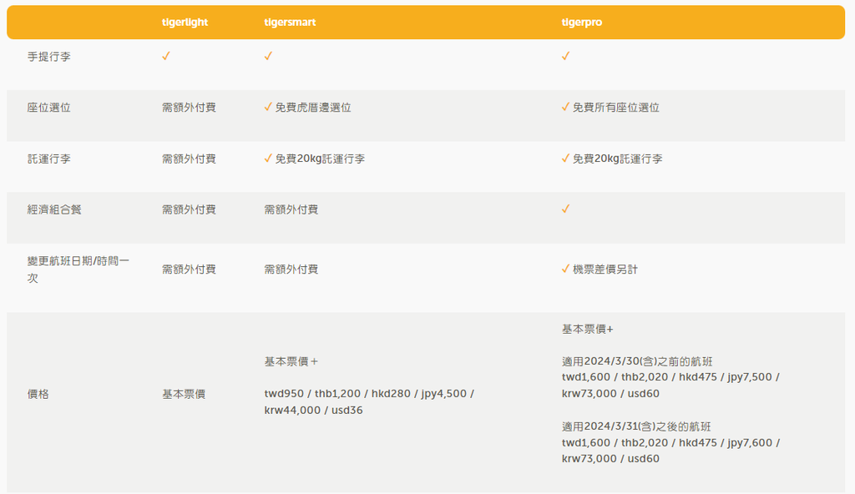The width and height of the screenshot is (855, 494).
Task: Click the 託運行李 row label
Action: (x=49, y=159)
